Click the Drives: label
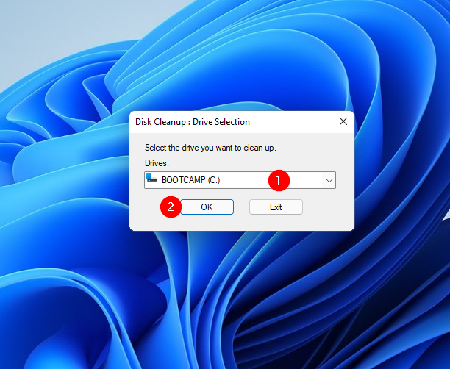450x369 pixels. [157, 163]
